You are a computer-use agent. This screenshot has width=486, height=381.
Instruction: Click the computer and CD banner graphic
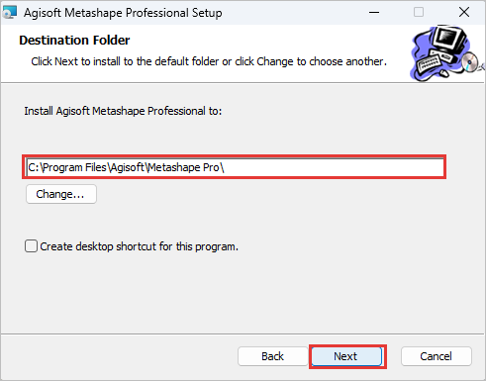[446, 53]
